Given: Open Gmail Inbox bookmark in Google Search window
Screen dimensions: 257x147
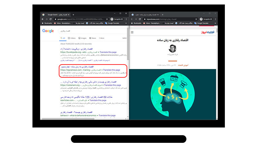Looking at the screenshot, I should (62, 23).
